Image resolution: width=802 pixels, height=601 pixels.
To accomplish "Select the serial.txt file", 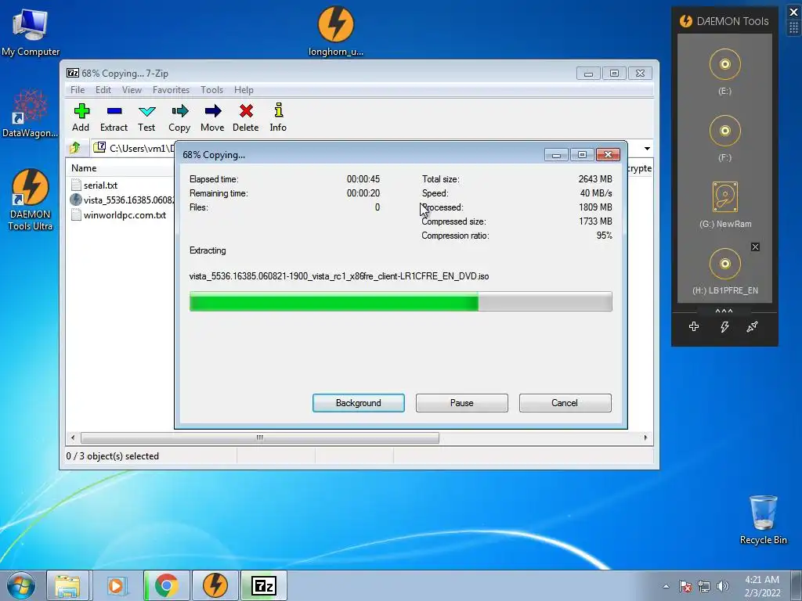I will coord(100,185).
